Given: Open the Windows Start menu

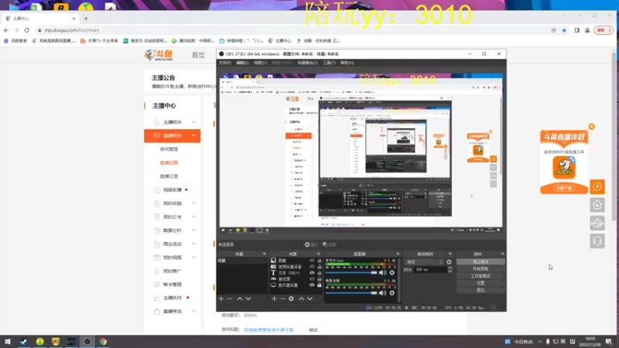Looking at the screenshot, I should (8, 342).
